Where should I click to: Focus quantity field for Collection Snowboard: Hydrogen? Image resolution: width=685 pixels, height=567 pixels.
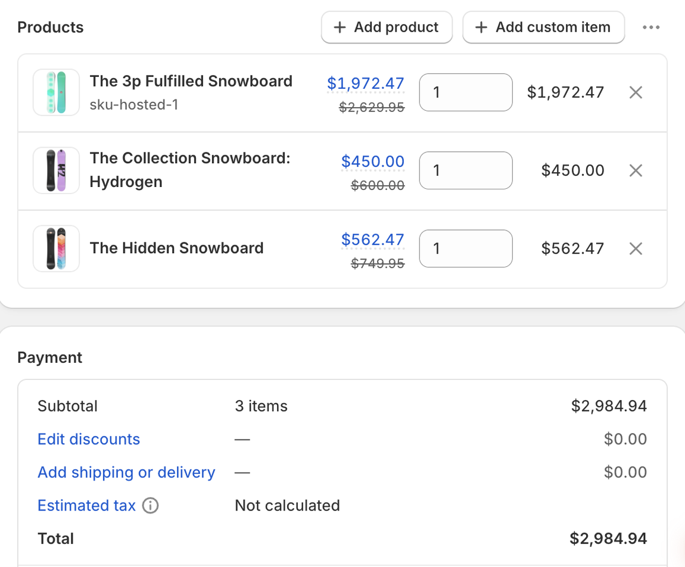pos(466,170)
